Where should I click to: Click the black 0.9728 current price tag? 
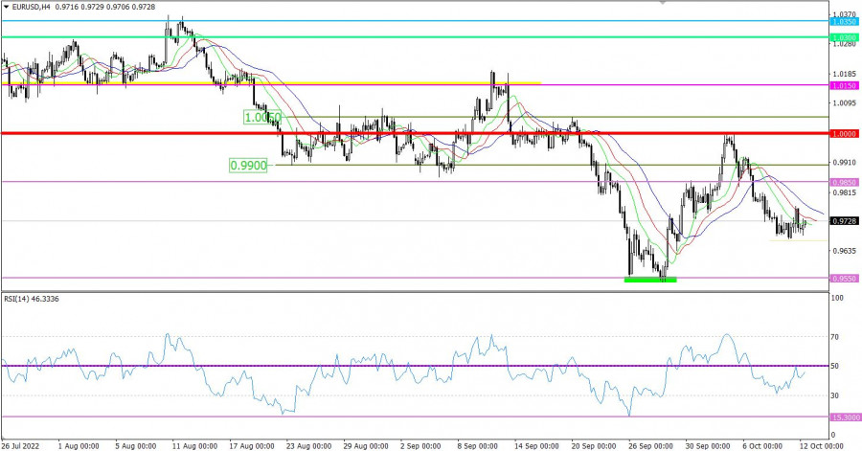[x=844, y=220]
